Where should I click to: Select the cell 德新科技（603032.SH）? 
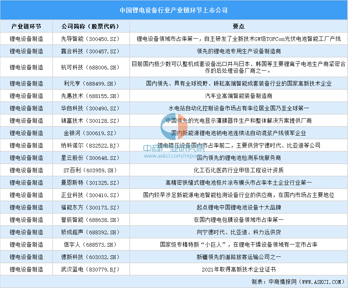pyautogui.click(x=91, y=258)
